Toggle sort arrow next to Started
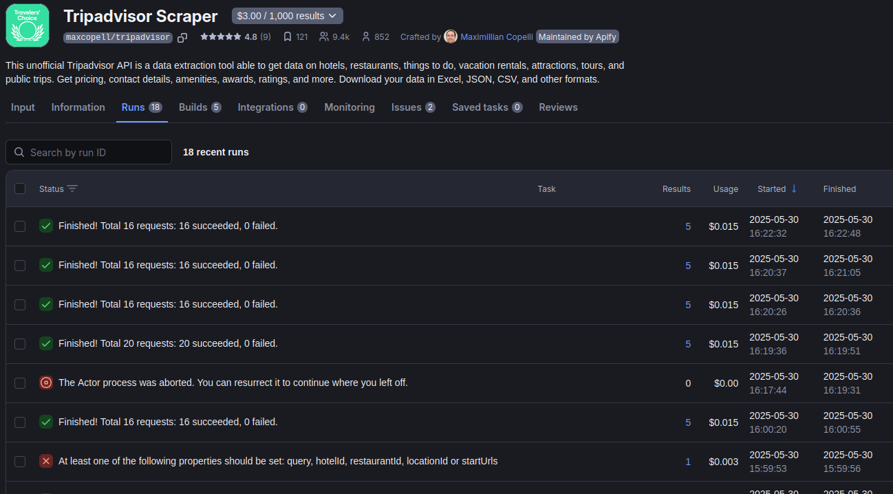The image size is (893, 494). point(794,189)
